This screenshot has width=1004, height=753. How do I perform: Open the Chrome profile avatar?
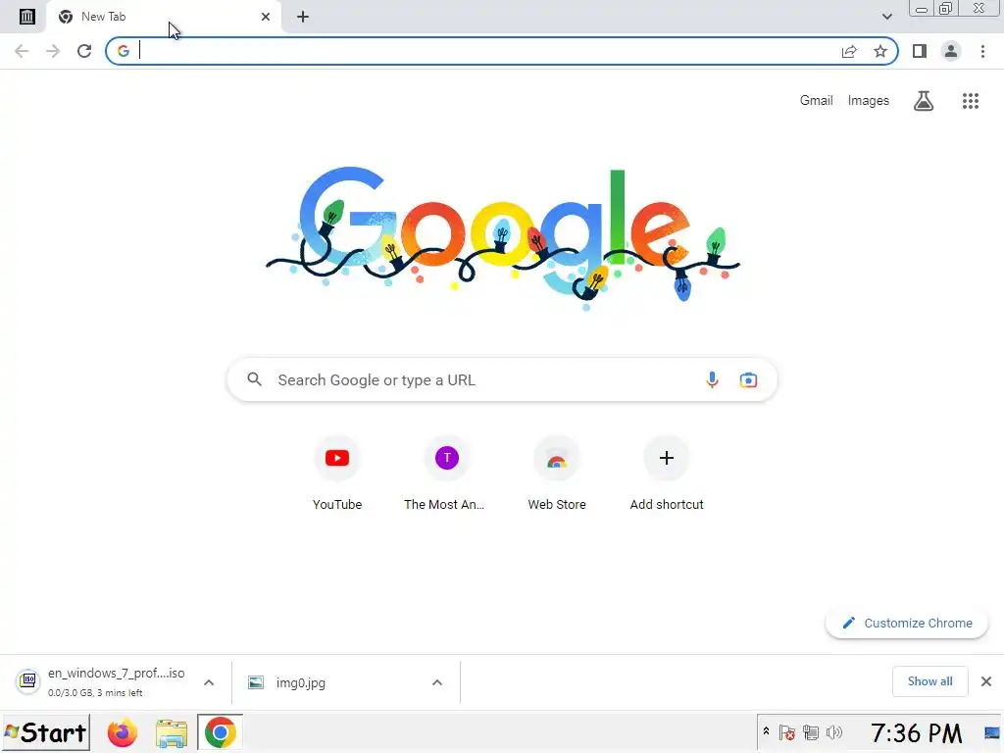pos(951,51)
